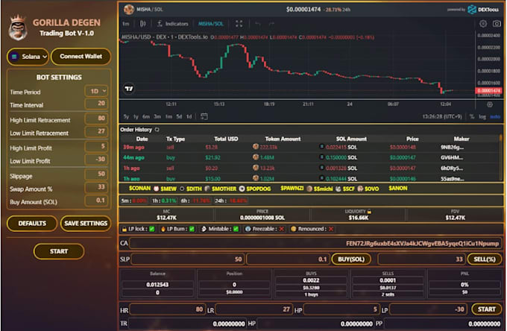Click the DEFAULTS button
Viewport: 507px width, 331px height.
(x=32, y=224)
